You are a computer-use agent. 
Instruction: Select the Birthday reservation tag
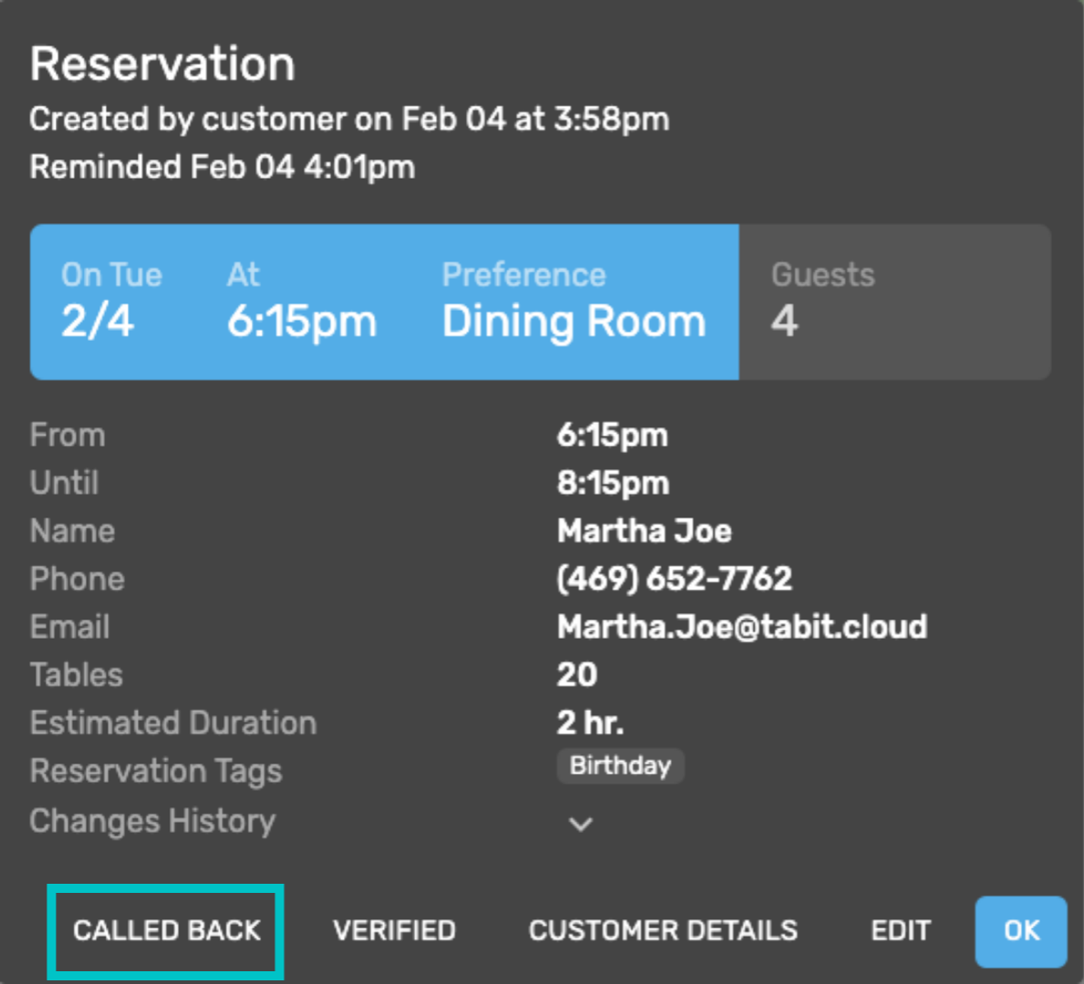point(620,765)
